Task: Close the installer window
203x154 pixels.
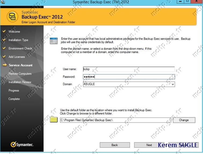Action: 197,1
